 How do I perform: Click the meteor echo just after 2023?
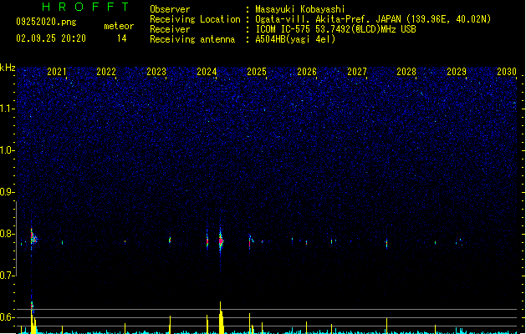point(170,240)
